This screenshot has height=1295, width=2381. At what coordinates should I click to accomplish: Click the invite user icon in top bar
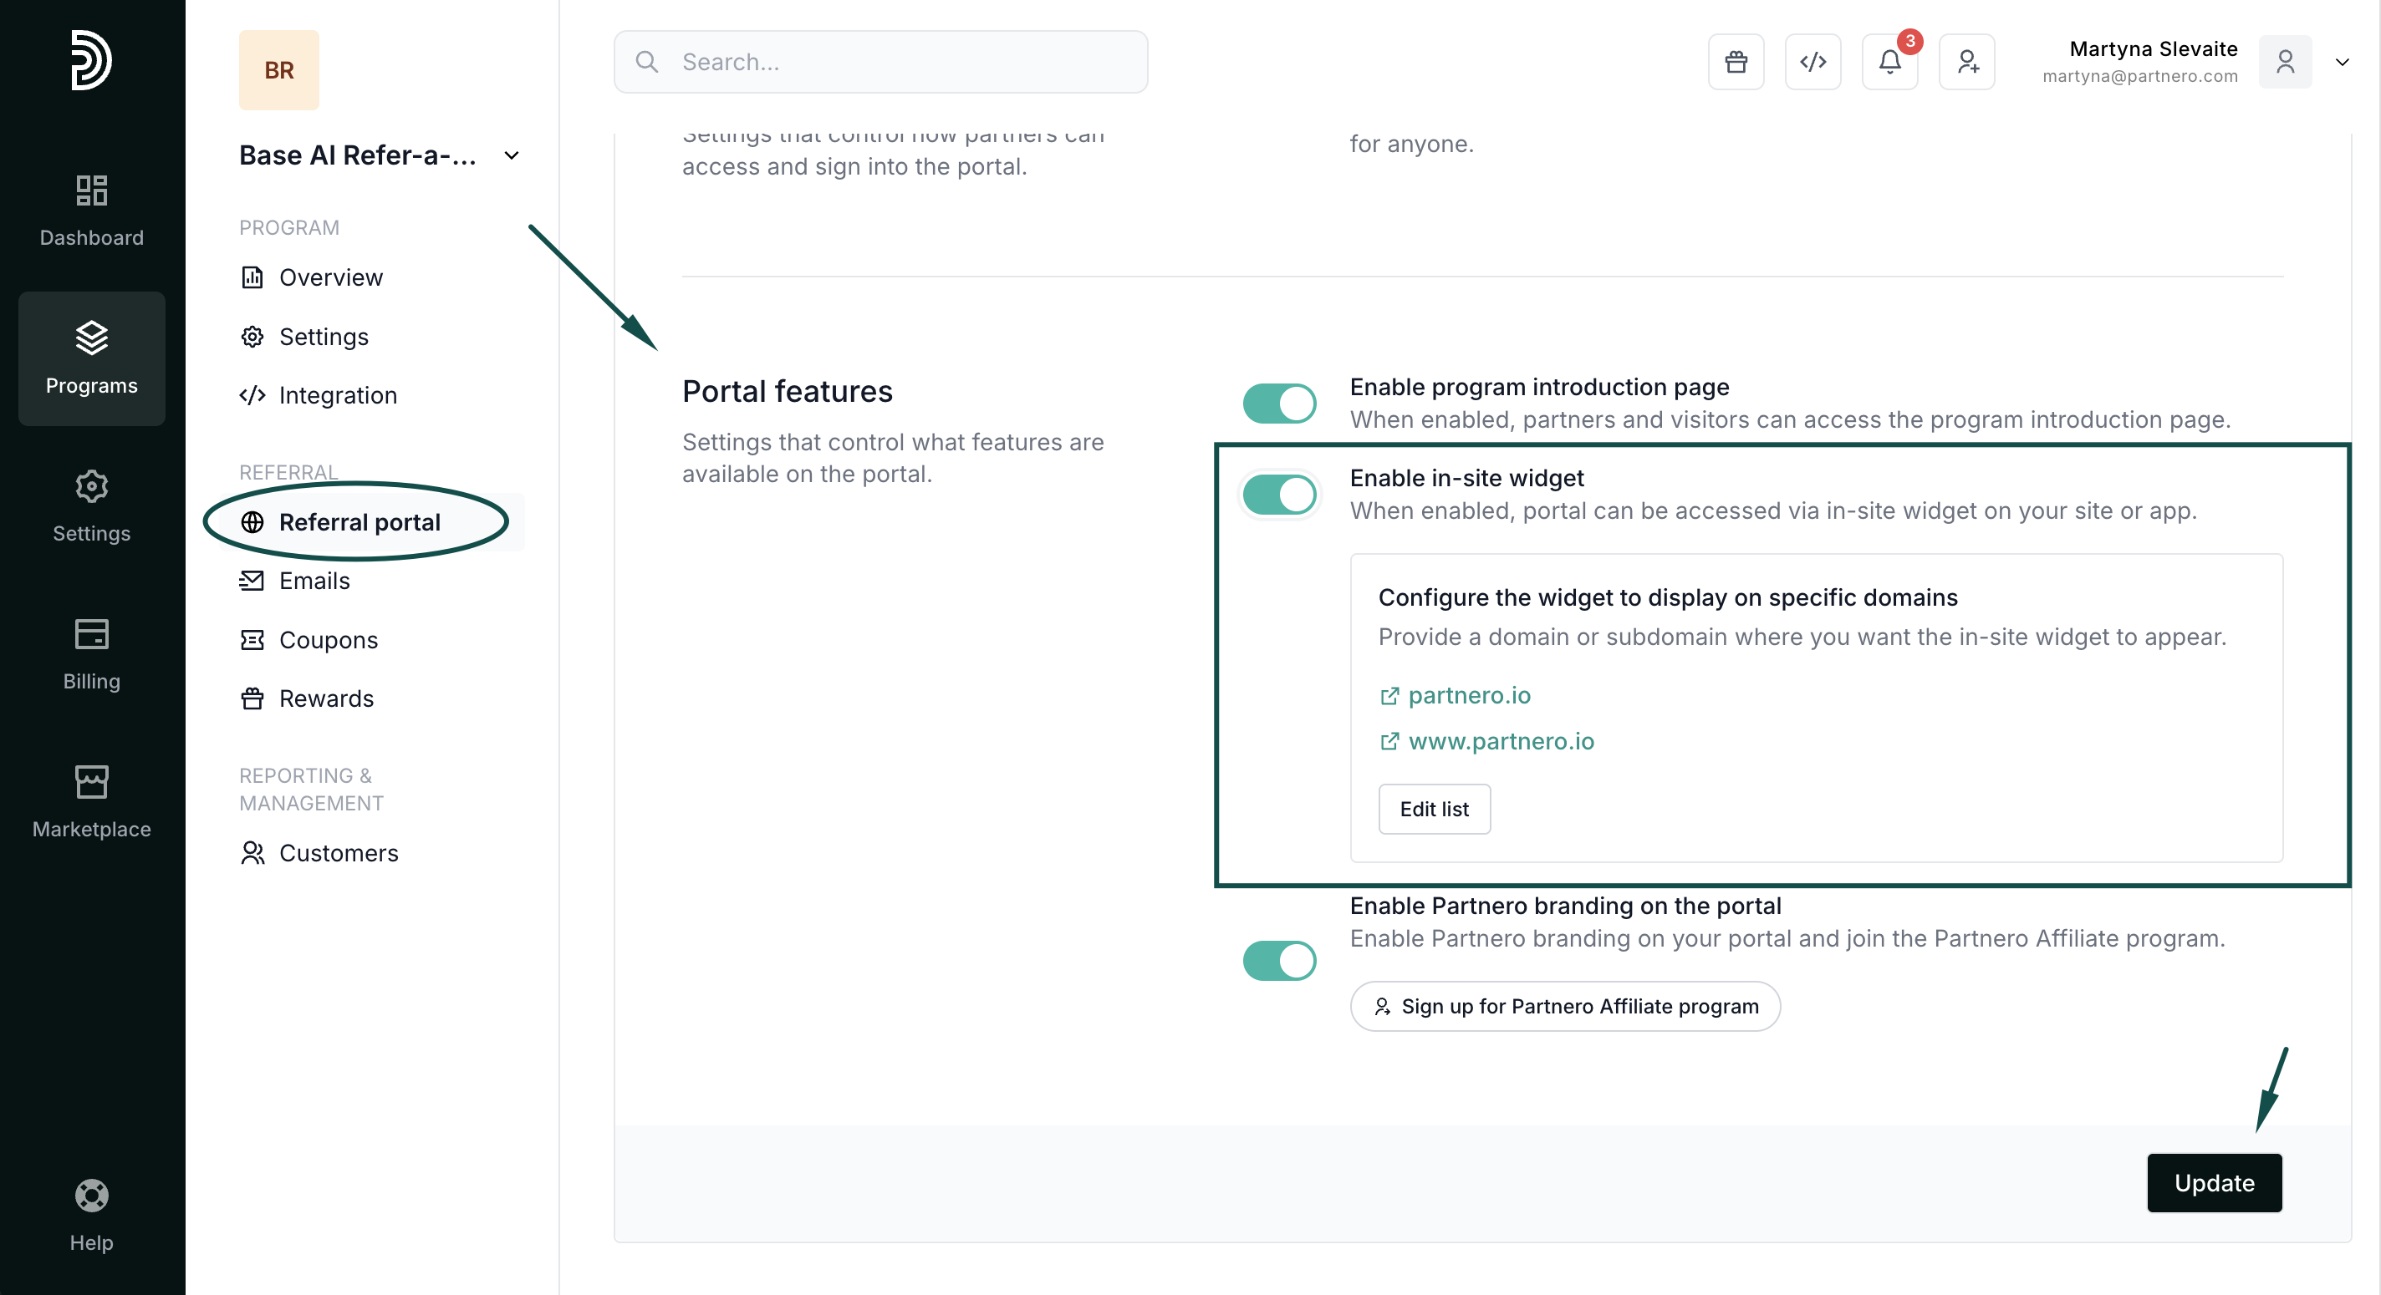tap(1966, 62)
